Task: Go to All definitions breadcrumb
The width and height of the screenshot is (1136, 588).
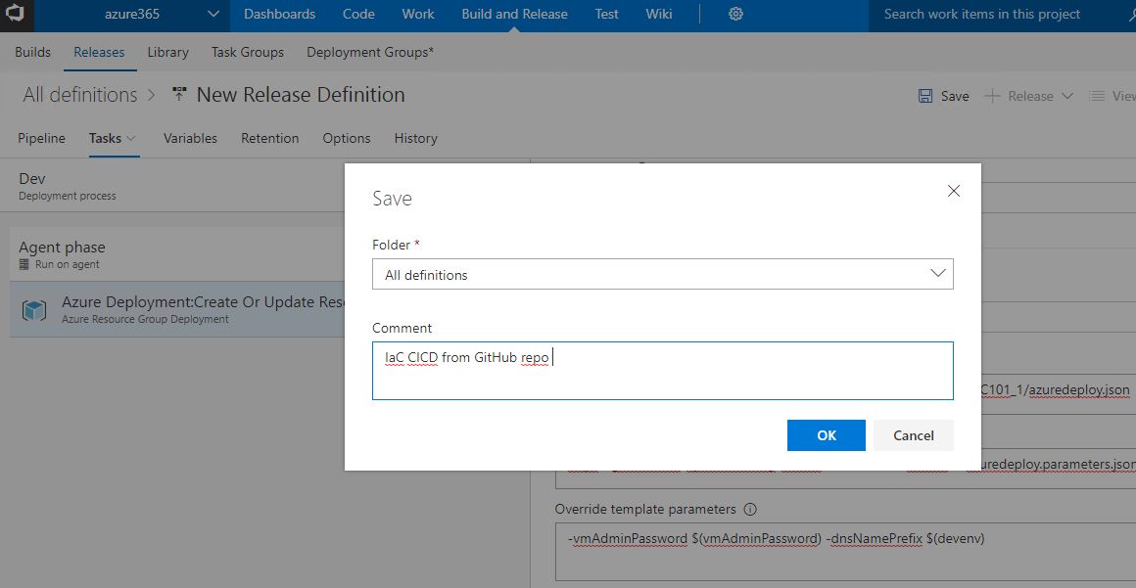Action: tap(79, 95)
